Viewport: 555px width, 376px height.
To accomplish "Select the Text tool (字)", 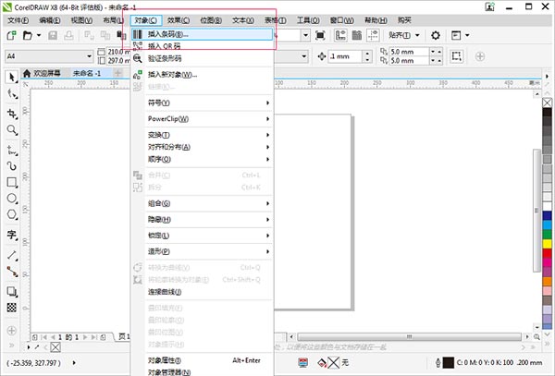I will (x=12, y=235).
